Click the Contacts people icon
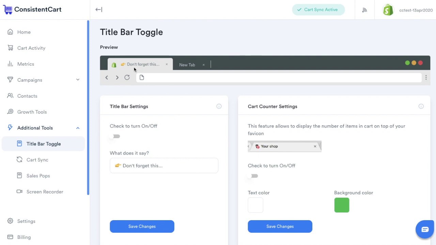The width and height of the screenshot is (436, 245). (x=10, y=96)
